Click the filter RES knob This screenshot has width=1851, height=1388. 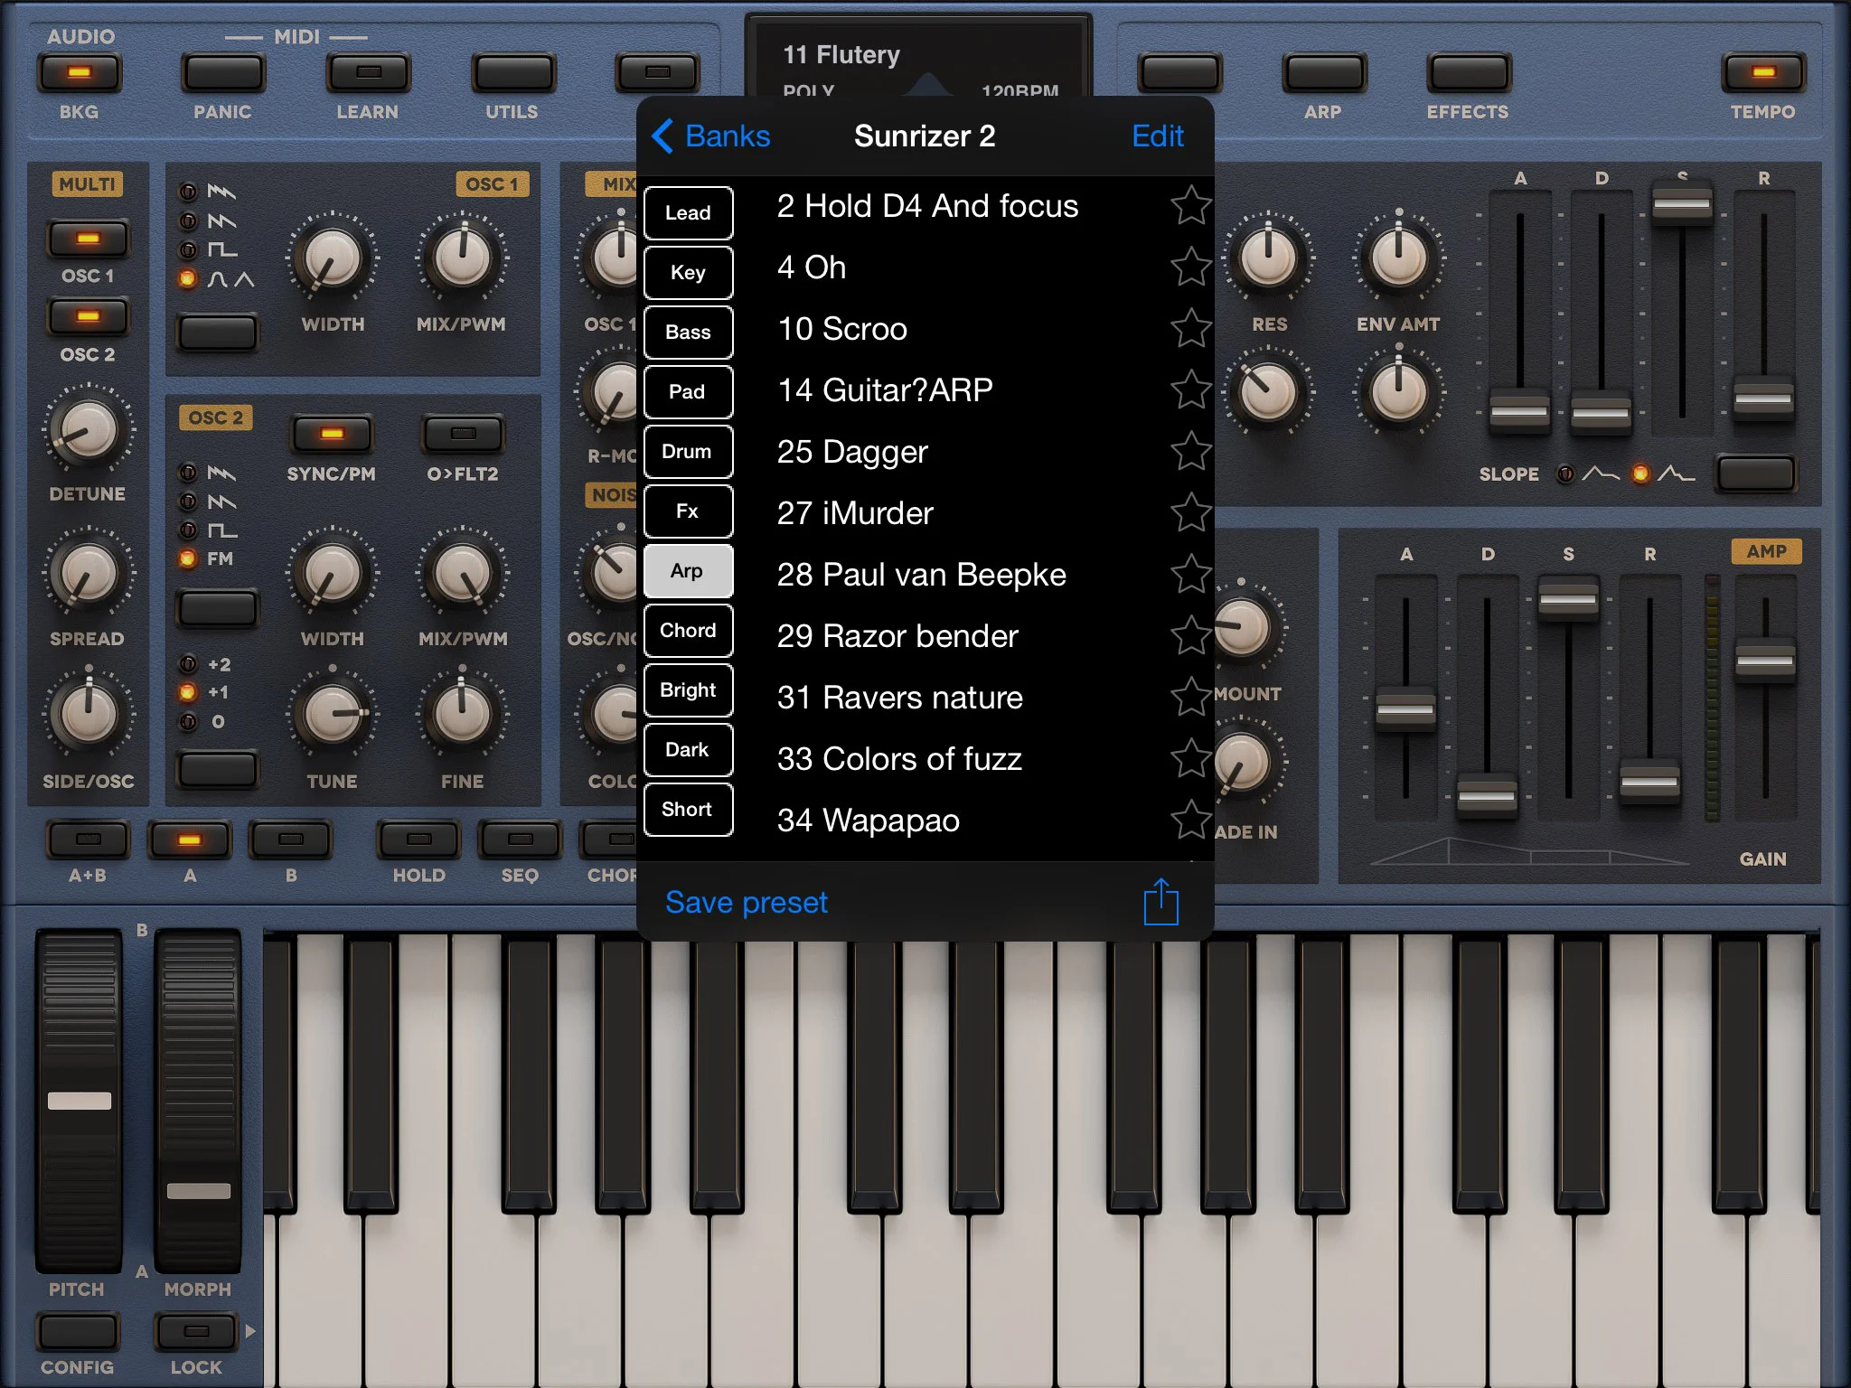1268,258
